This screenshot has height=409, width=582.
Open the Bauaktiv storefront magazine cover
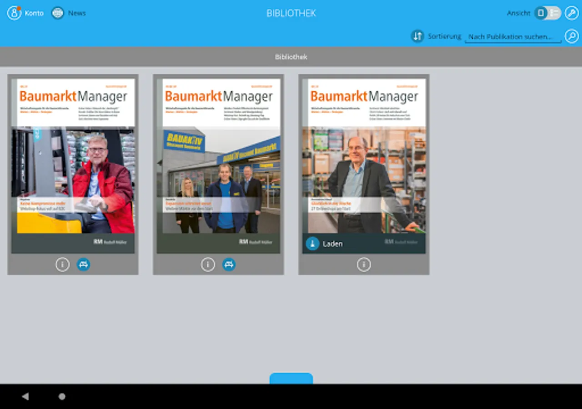click(x=219, y=166)
